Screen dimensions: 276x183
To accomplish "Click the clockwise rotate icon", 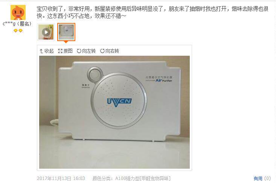I will [x=102, y=51].
